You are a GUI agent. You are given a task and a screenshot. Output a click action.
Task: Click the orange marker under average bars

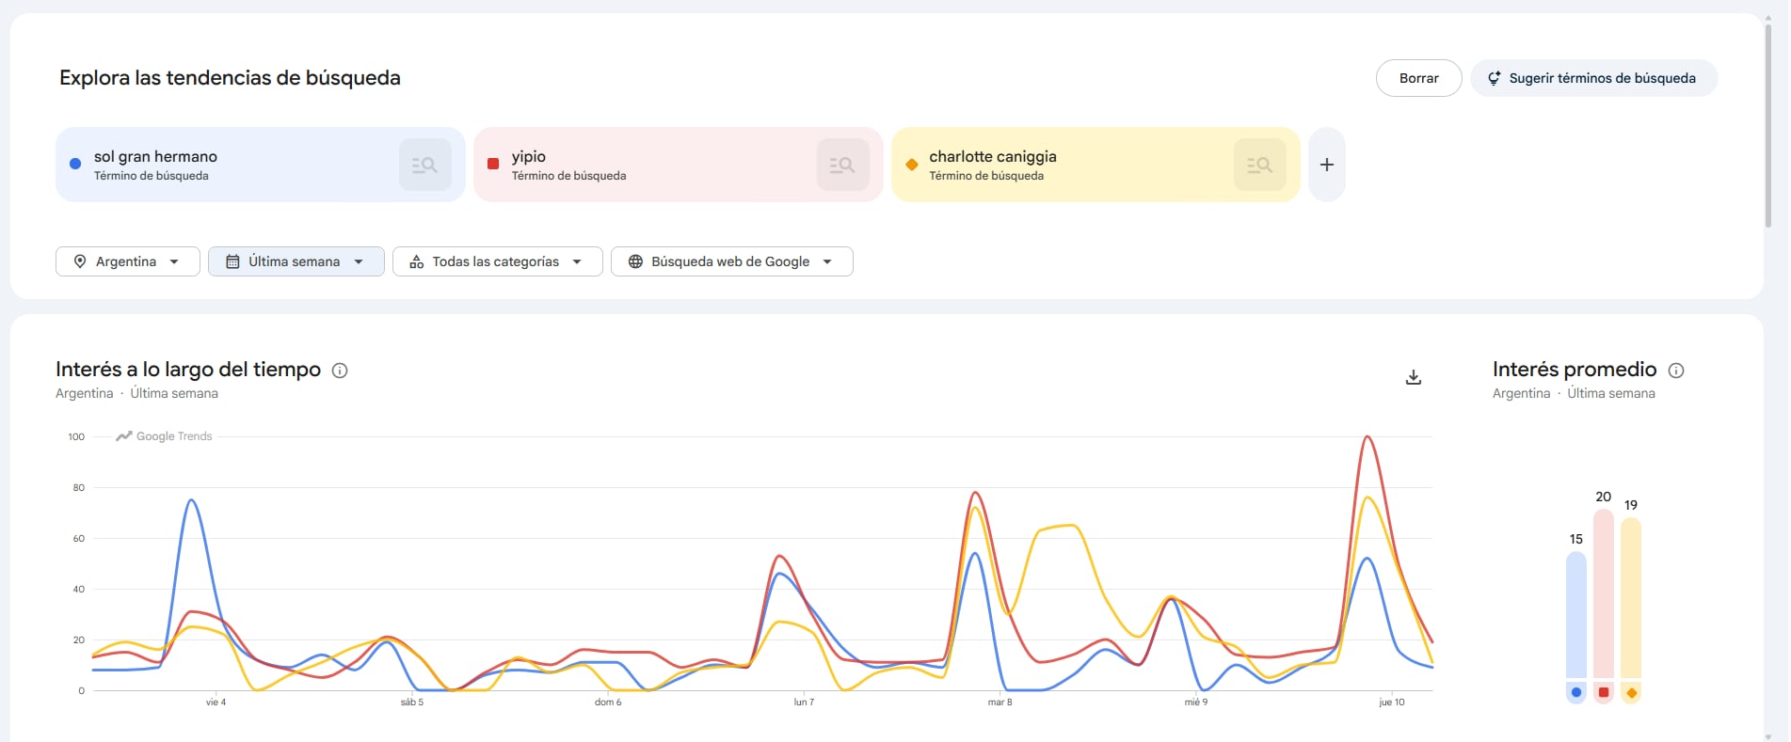pos(1631,693)
